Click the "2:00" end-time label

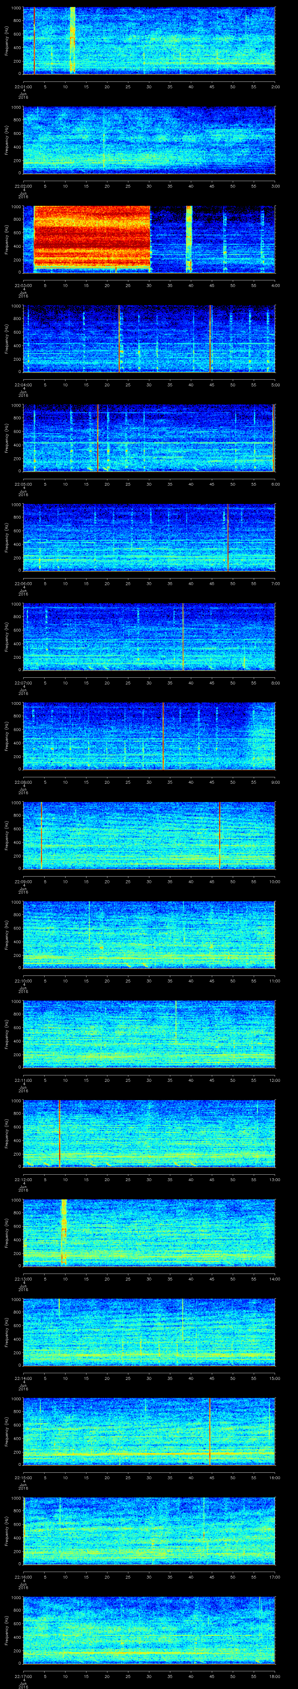[275, 86]
